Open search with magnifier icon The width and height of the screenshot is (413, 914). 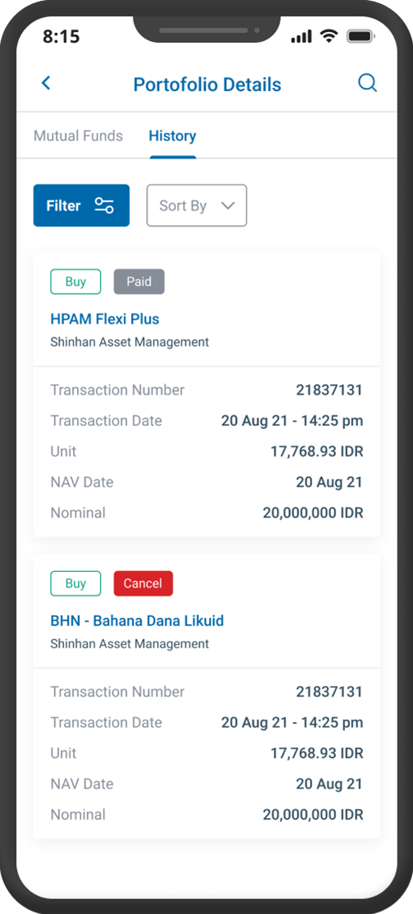click(368, 84)
